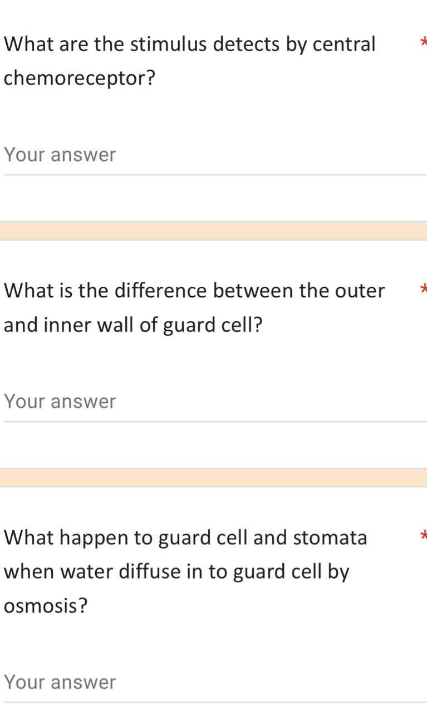
Task: Click the underline of the first answer field
Action: coord(214,174)
